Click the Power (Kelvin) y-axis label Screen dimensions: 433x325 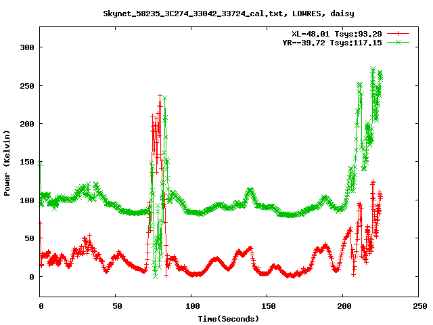coord(7,163)
